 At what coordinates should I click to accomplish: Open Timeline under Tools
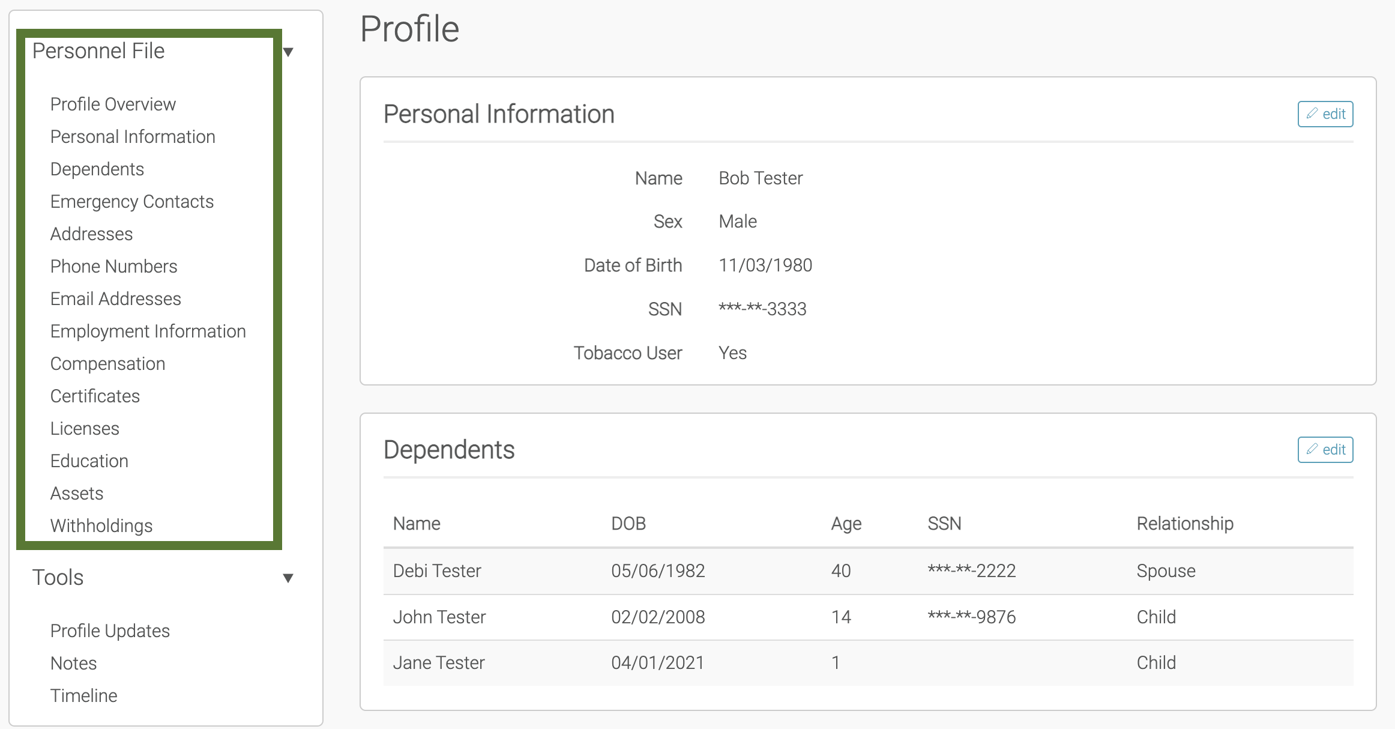[83, 696]
